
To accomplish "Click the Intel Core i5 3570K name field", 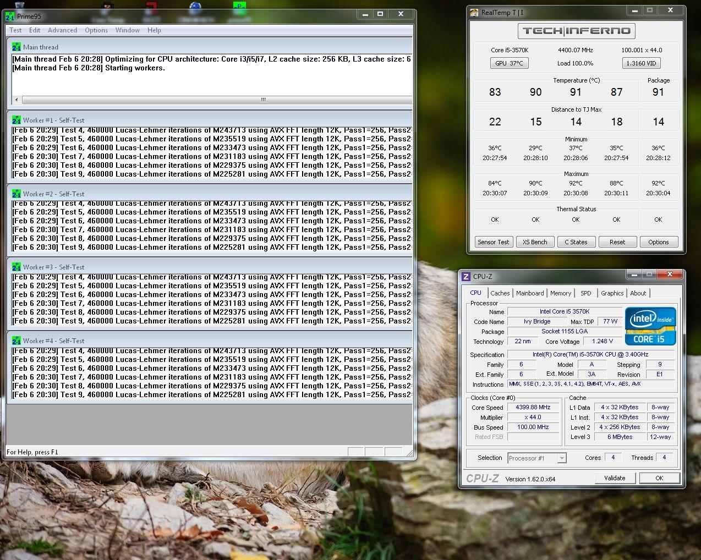I will coord(565,311).
